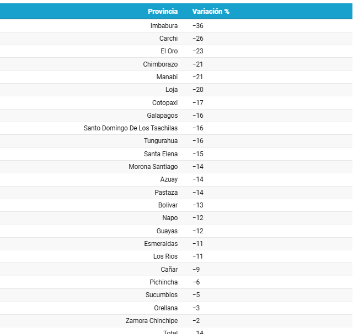This screenshot has width=353, height=334.
Task: Click the Loja province name
Action: pos(171,90)
